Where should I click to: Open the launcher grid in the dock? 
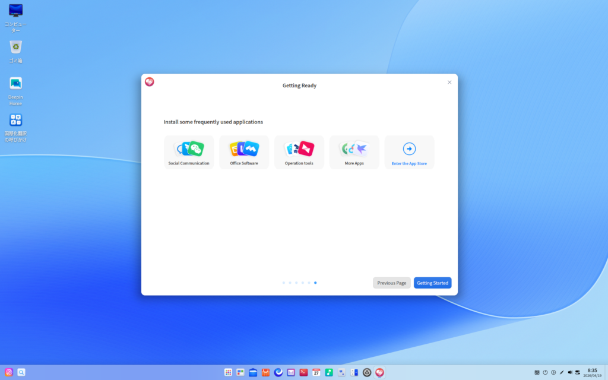[228, 372]
